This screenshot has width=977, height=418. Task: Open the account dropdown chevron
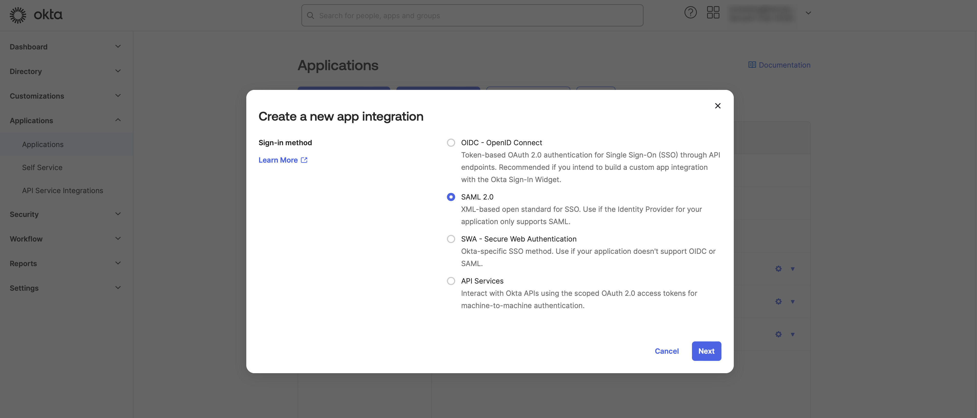click(x=808, y=13)
